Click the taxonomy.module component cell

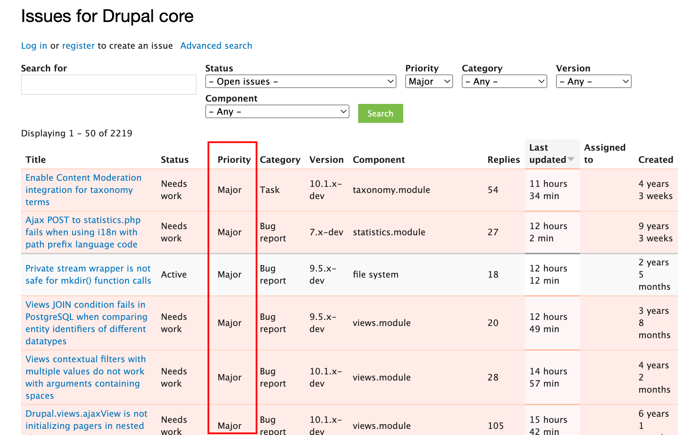391,190
